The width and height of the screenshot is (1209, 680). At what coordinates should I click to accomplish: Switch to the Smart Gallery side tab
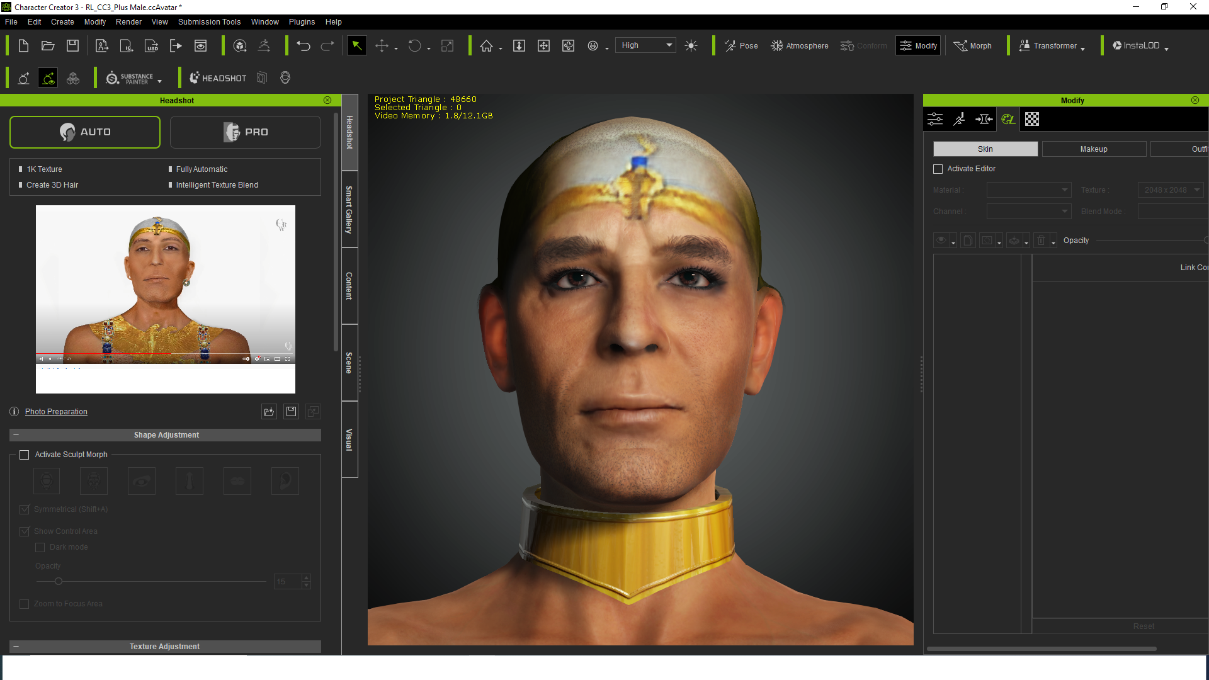(x=349, y=210)
